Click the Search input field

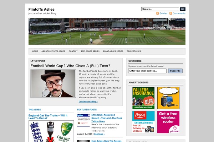(x=160, y=9)
